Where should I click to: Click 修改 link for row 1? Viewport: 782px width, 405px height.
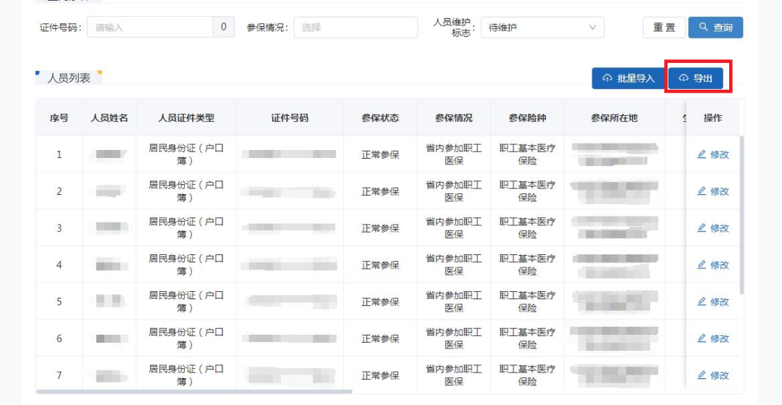(713, 154)
